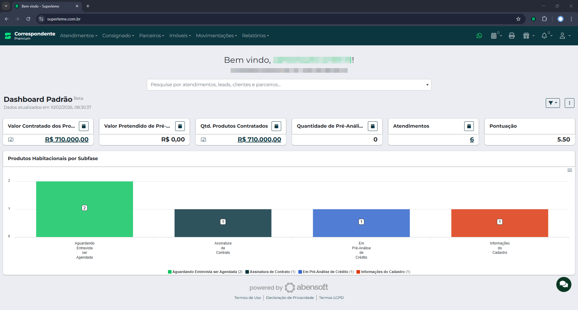Click the R$ 710.000,00 contracted value link
The image size is (578, 310).
tap(67, 139)
